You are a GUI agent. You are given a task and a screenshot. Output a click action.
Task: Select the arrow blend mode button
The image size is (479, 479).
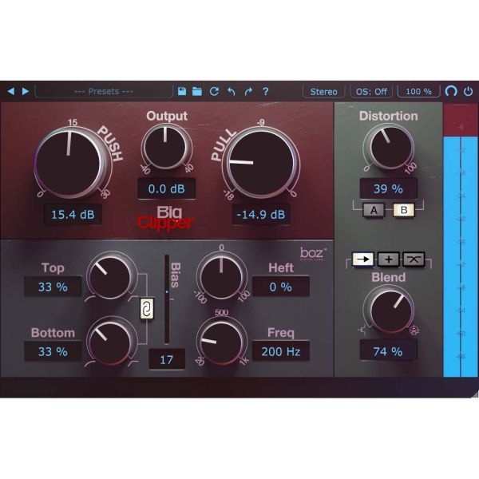coord(362,259)
